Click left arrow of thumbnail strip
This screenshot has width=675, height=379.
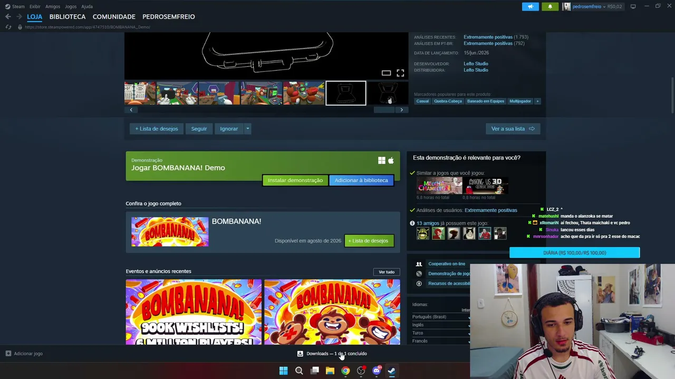point(131,110)
